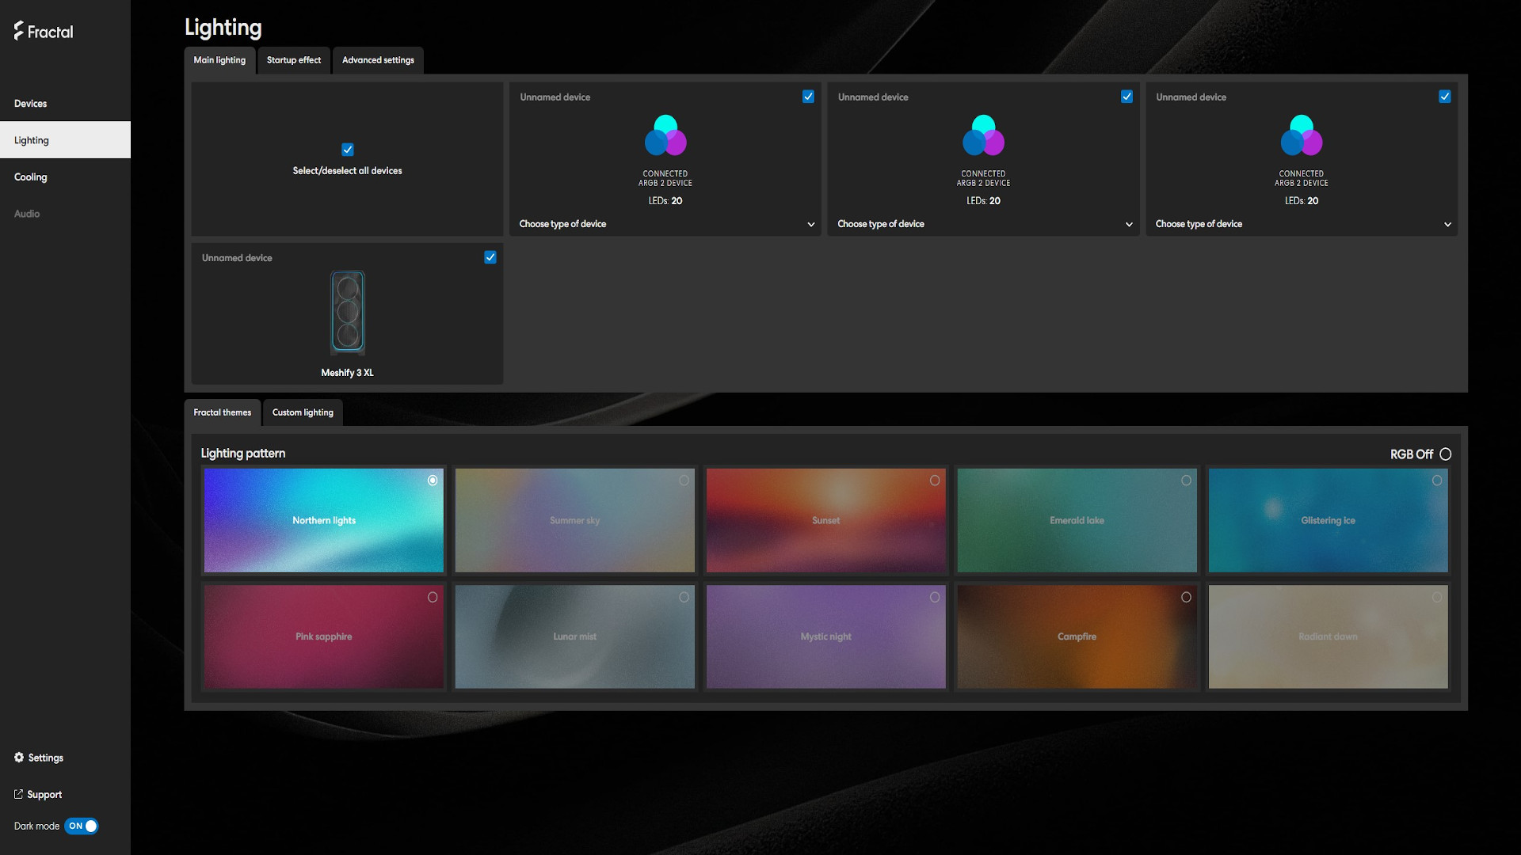Screen dimensions: 1521x855
Task: Uncheck the Meshify 3 XL device checkbox
Action: (490, 257)
